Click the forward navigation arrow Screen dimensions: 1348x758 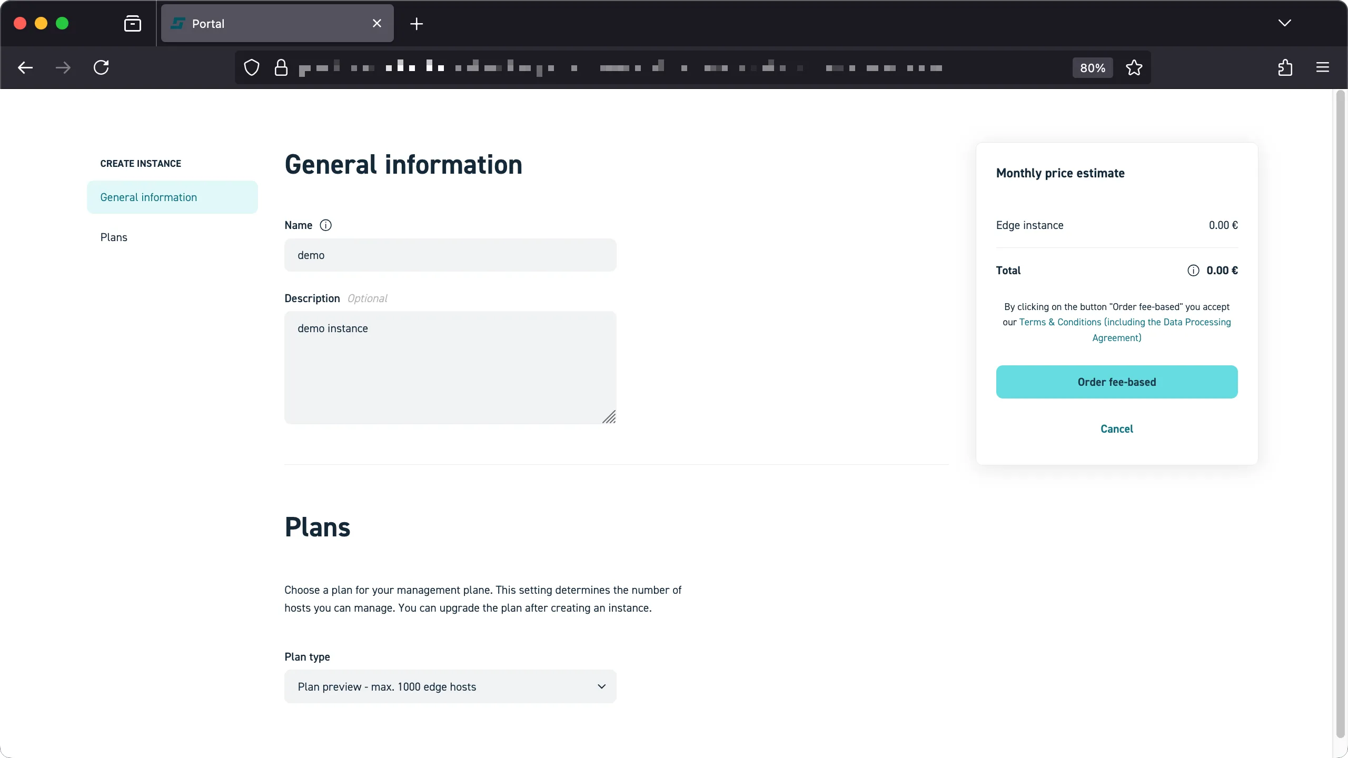pyautogui.click(x=63, y=67)
